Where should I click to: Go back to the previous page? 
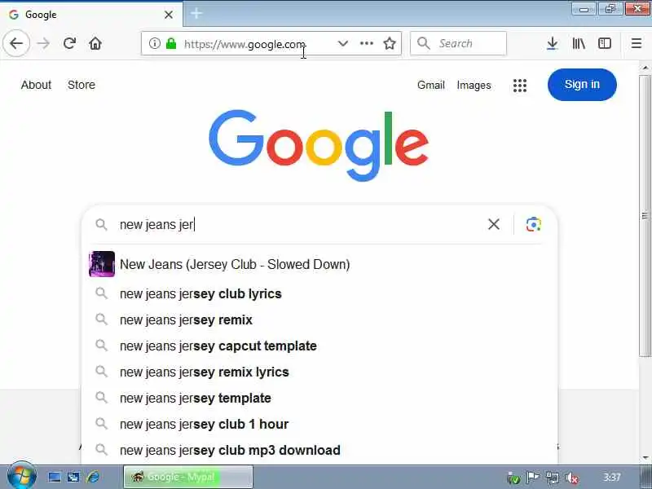(x=16, y=43)
